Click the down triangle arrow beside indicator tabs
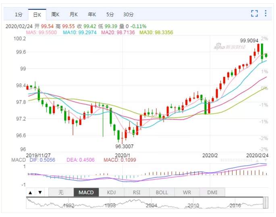276x217 pixels. point(40,192)
